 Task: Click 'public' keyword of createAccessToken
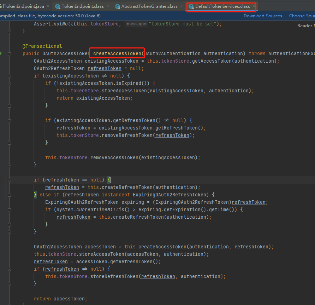click(31, 53)
